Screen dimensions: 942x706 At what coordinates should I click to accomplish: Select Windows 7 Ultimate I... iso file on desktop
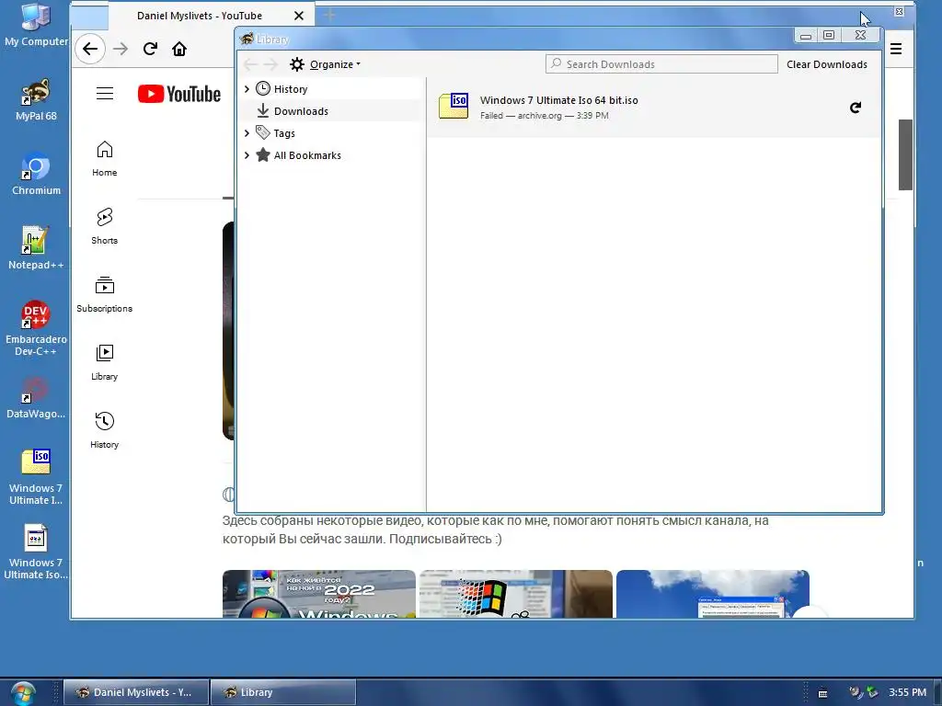coord(36,477)
